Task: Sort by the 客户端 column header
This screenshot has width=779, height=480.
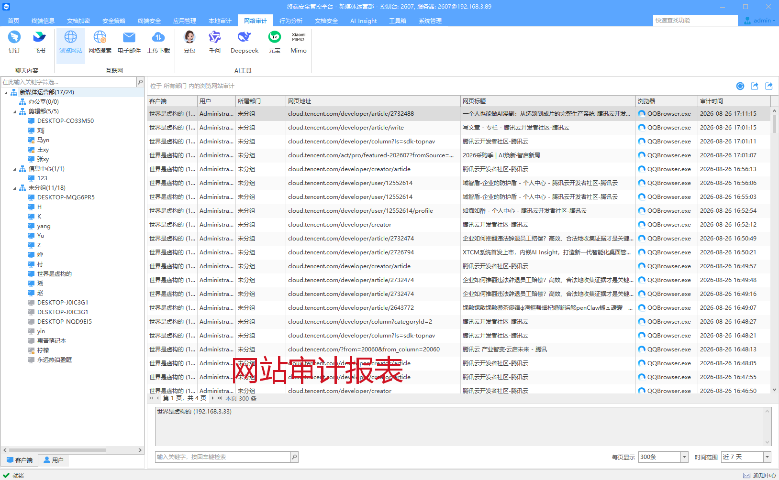Action: 172,101
